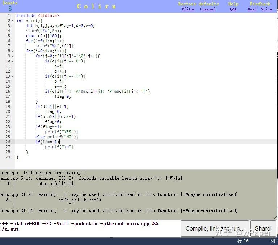Image resolution: width=278 pixels, height=245 pixels.
Task: Click the printf("YES") code line
Action: [61, 132]
